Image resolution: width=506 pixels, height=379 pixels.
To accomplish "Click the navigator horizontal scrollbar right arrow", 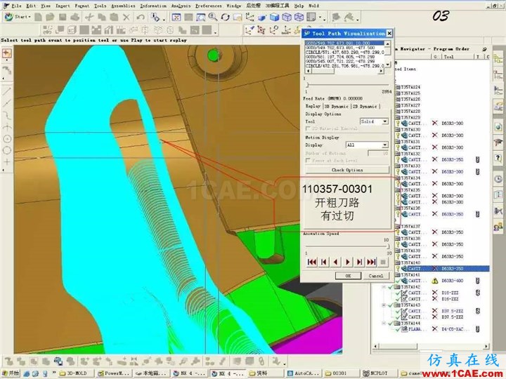I will [x=486, y=347].
